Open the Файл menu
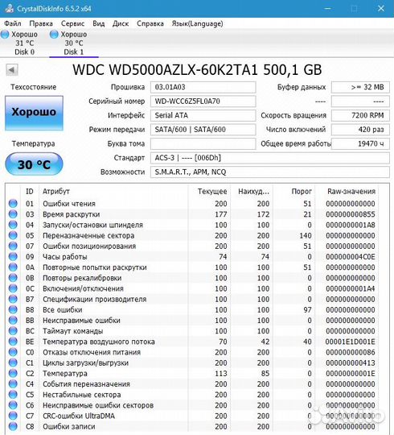 click(x=13, y=23)
